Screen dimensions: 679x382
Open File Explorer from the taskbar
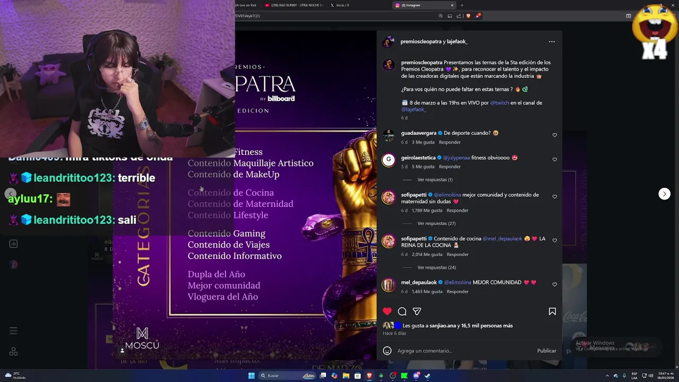346,376
